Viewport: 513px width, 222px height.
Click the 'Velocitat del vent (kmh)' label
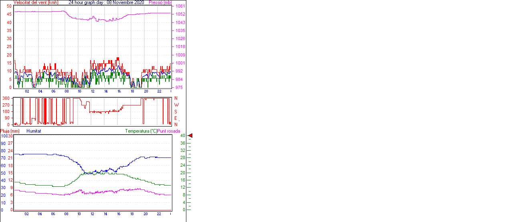(36, 2)
